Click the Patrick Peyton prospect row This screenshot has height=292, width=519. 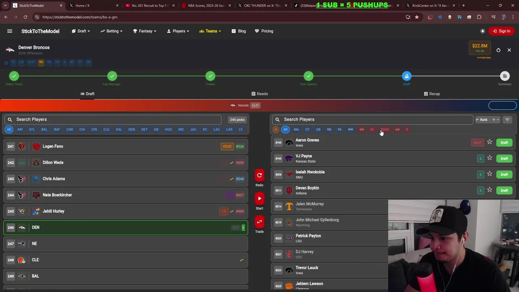(x=330, y=238)
